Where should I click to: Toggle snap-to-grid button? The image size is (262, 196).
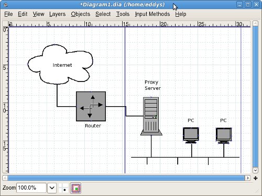pyautogui.click(x=63, y=188)
